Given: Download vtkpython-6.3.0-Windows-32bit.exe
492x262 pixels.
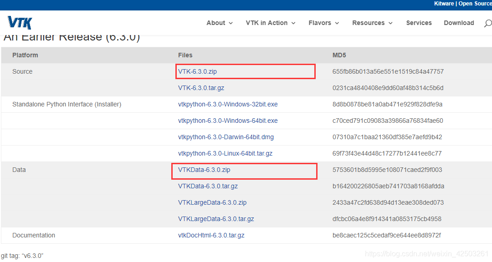Looking at the screenshot, I should (228, 104).
